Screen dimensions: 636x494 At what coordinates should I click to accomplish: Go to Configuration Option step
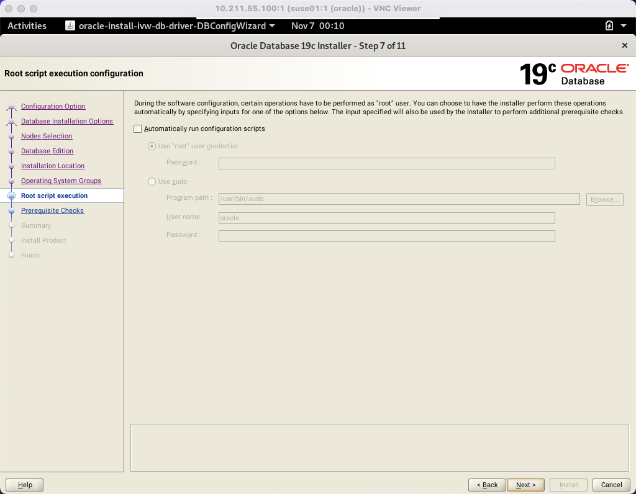pos(53,106)
